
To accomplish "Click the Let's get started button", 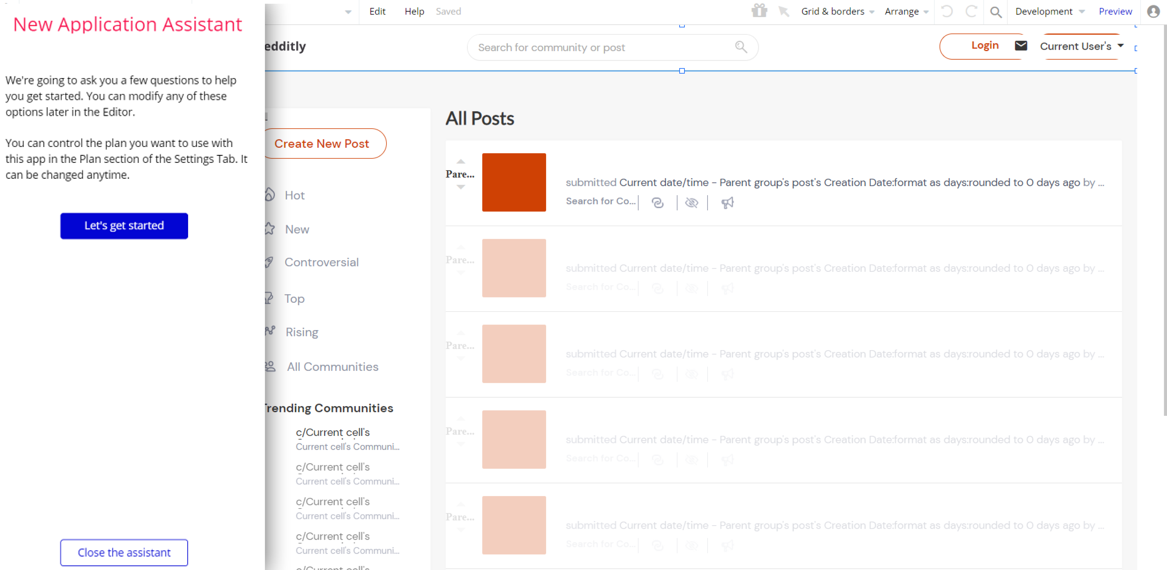I will tap(124, 225).
